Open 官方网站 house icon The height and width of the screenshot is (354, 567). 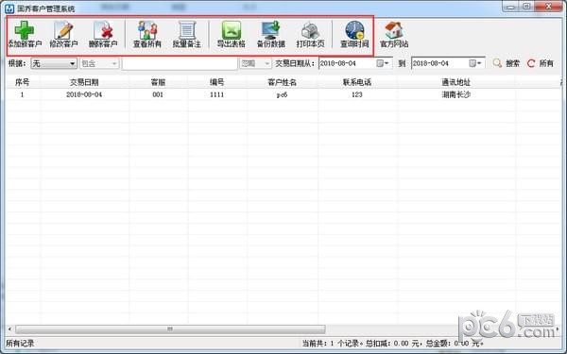tap(394, 30)
